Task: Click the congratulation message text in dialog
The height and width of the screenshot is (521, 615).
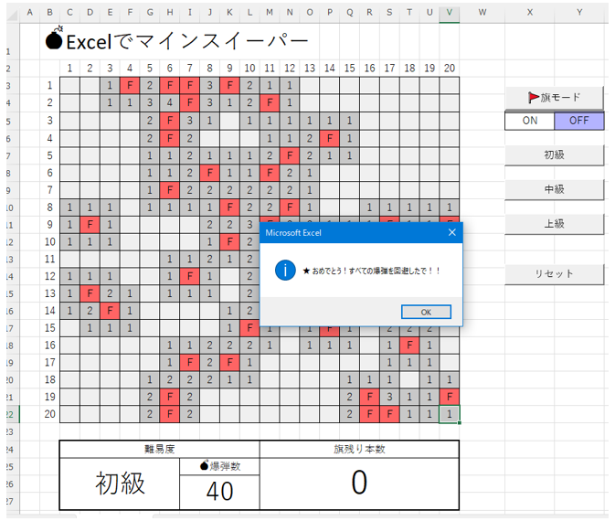Action: [x=371, y=271]
